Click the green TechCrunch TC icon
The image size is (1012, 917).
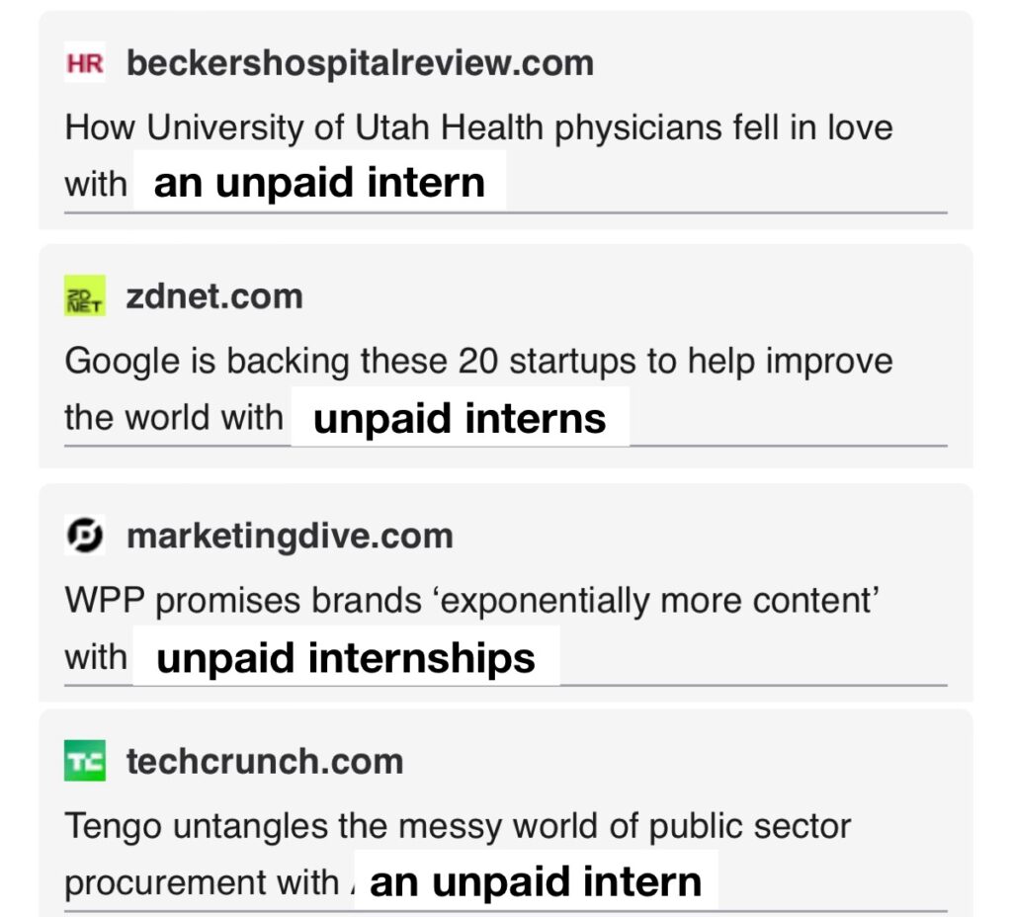[x=84, y=762]
